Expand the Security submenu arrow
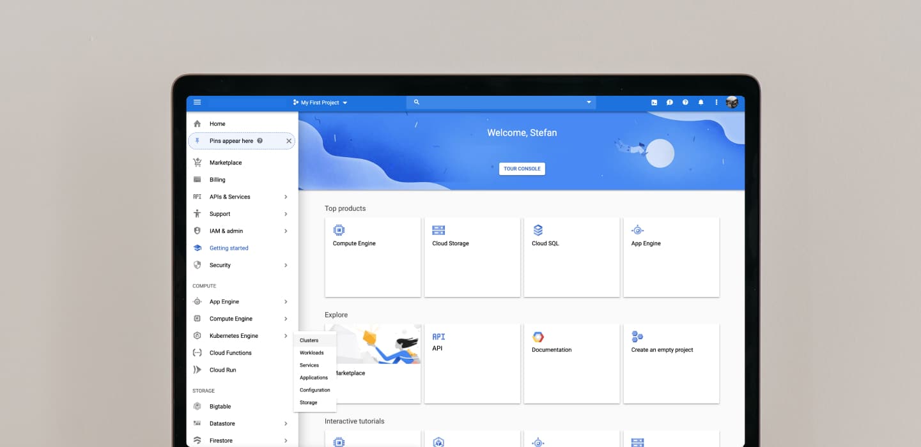The image size is (921, 447). (x=286, y=265)
